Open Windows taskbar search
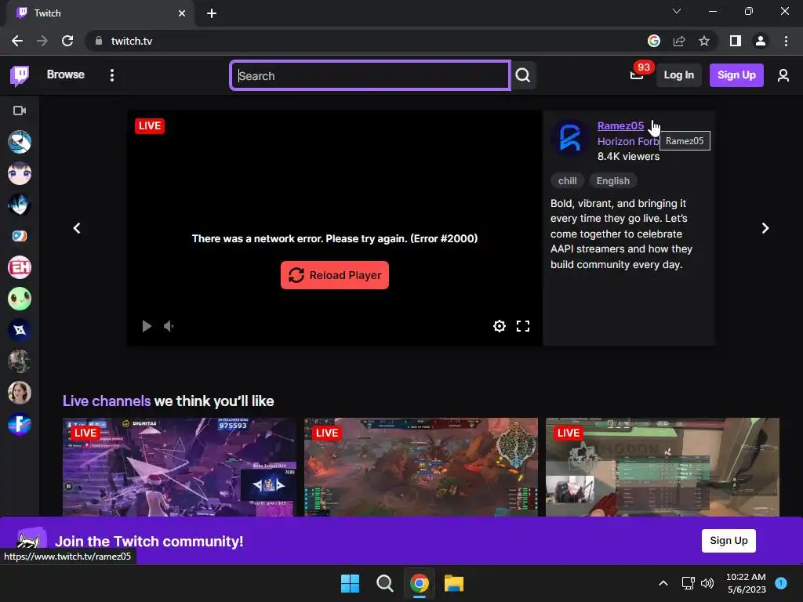Viewport: 803px width, 602px height. 384,583
